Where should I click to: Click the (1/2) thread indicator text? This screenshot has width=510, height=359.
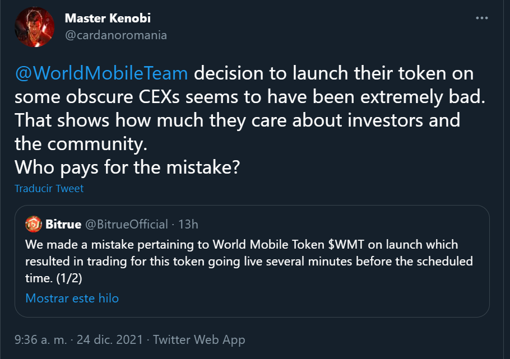tap(69, 278)
